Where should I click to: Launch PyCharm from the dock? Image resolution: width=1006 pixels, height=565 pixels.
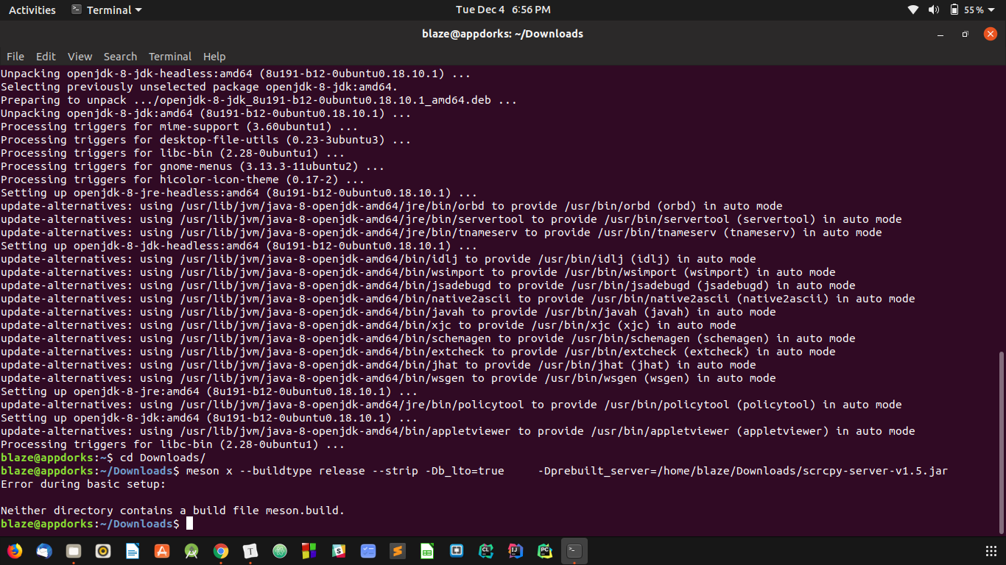pyautogui.click(x=545, y=550)
